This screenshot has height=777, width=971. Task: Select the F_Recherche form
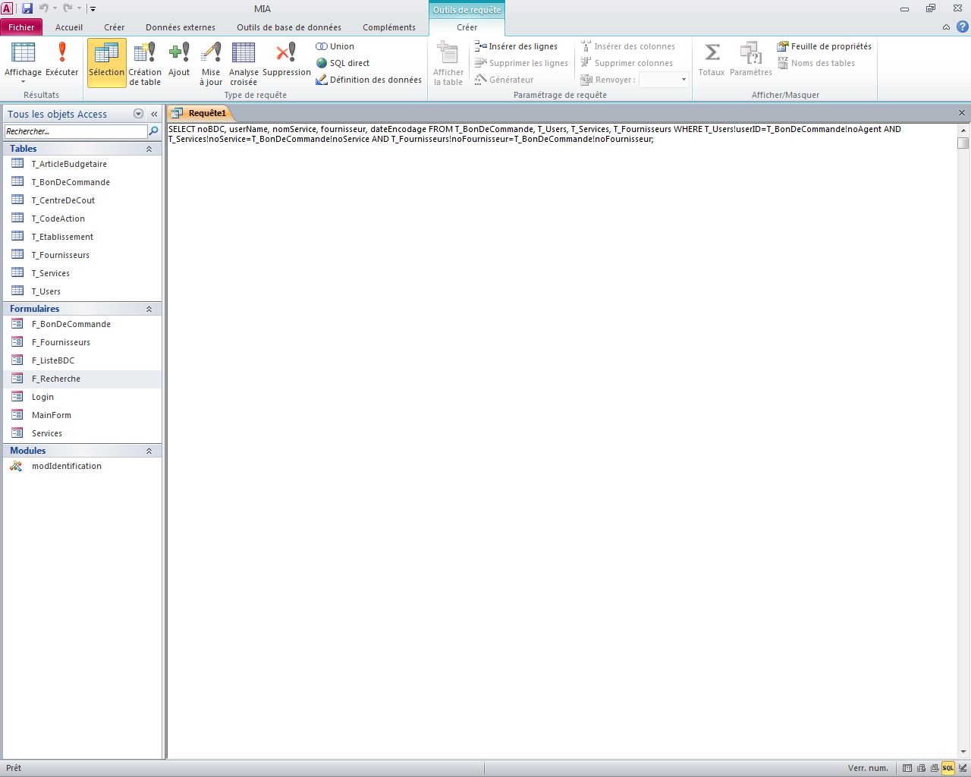pos(82,379)
